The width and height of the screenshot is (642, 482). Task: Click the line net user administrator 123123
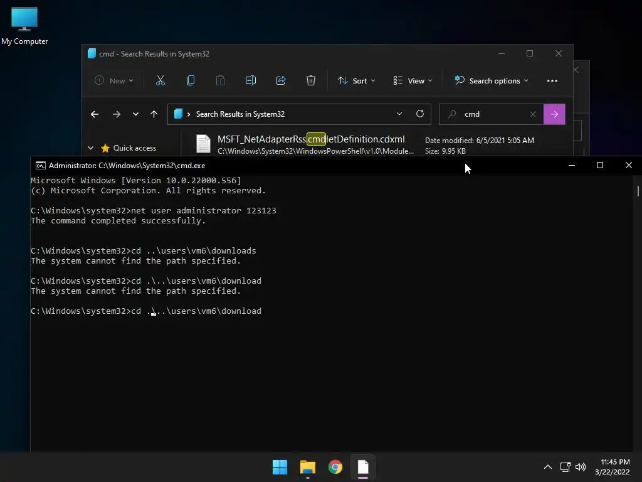[x=153, y=211]
